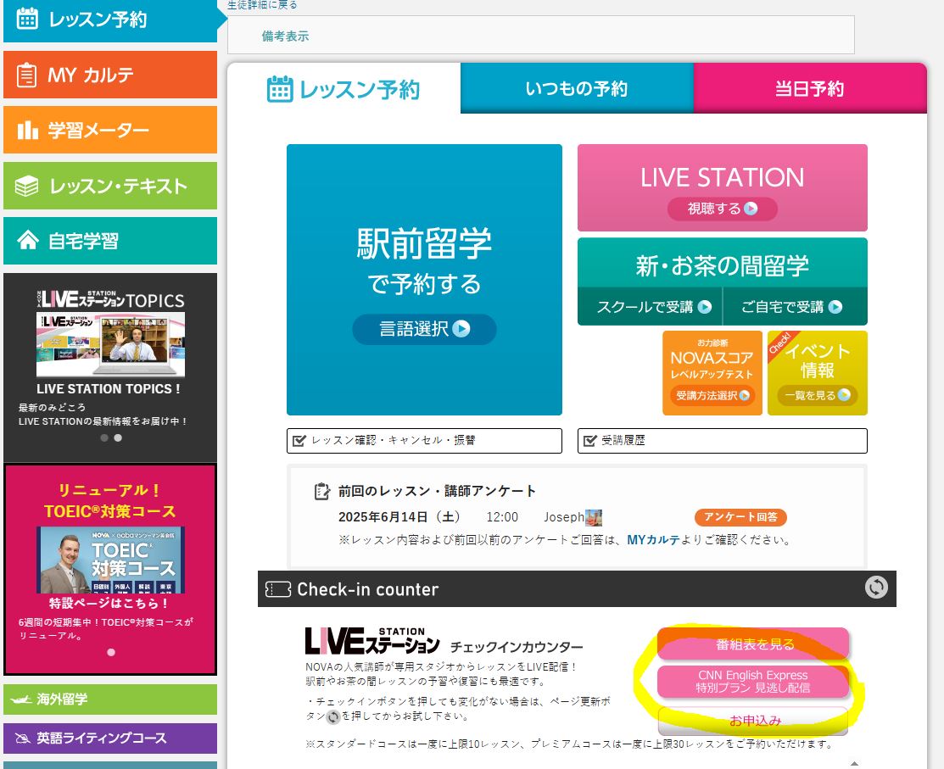This screenshot has width=944, height=769.
Task: Switch to the 当日予約 tab
Action: (x=809, y=89)
